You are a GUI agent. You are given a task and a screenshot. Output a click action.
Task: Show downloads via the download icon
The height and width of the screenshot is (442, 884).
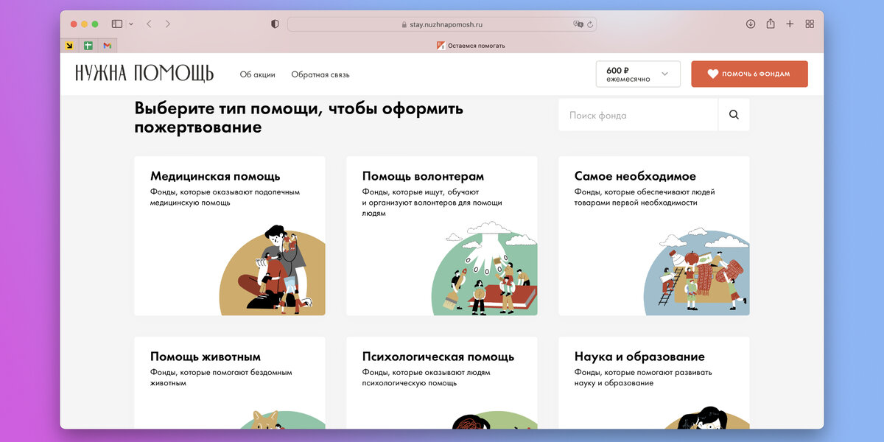click(751, 24)
